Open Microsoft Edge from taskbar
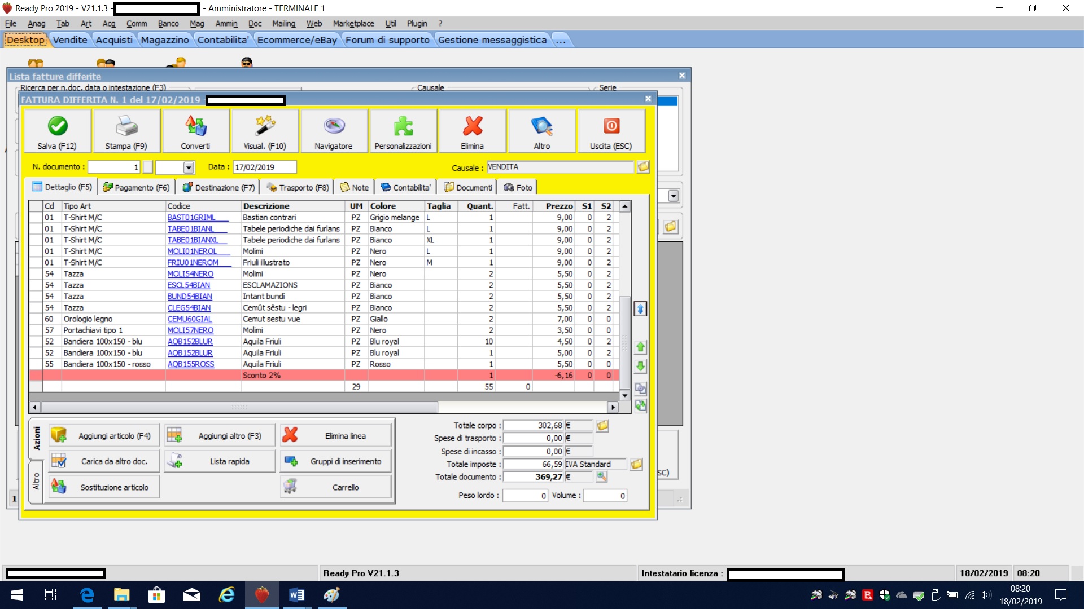 pos(86,595)
